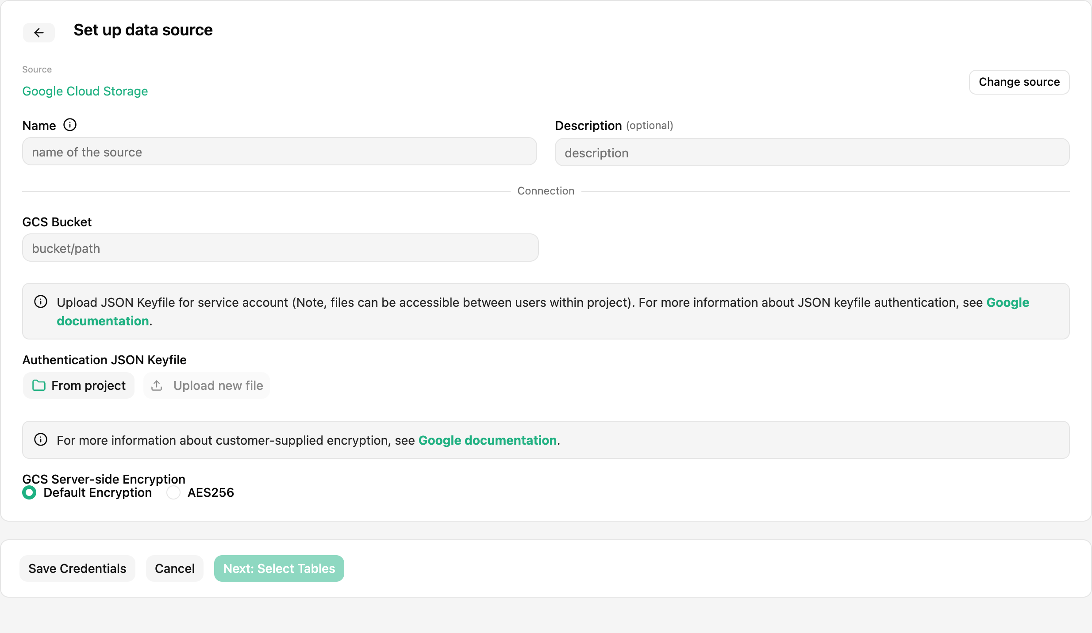
Task: Click info icon in encryption notice
Action: (x=41, y=440)
